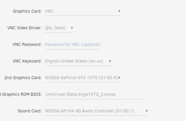Open the QXL (best) driver selector
The height and width of the screenshot is (121, 186).
59,28
